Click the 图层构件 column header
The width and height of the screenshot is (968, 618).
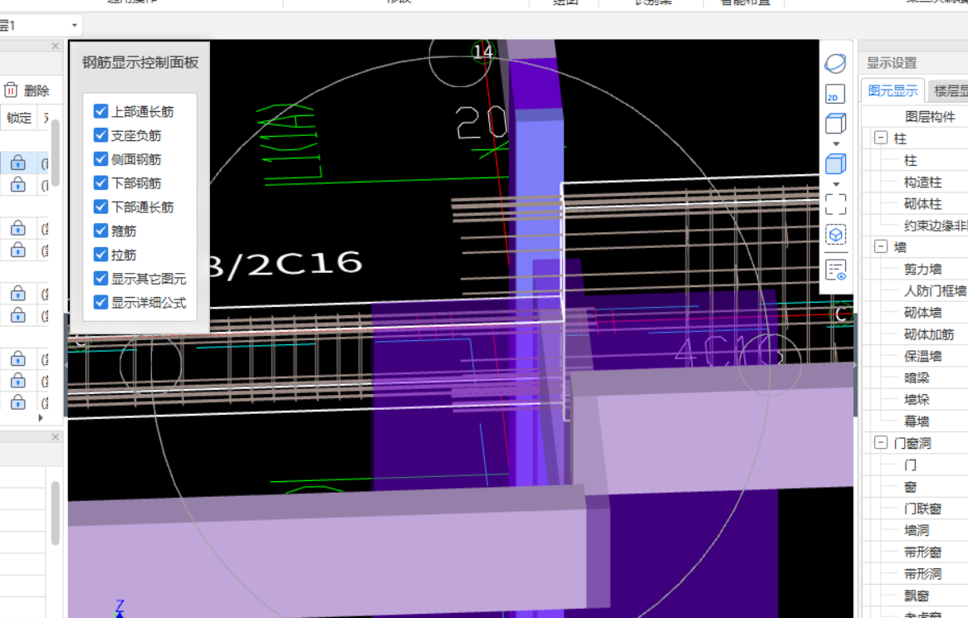(x=930, y=117)
